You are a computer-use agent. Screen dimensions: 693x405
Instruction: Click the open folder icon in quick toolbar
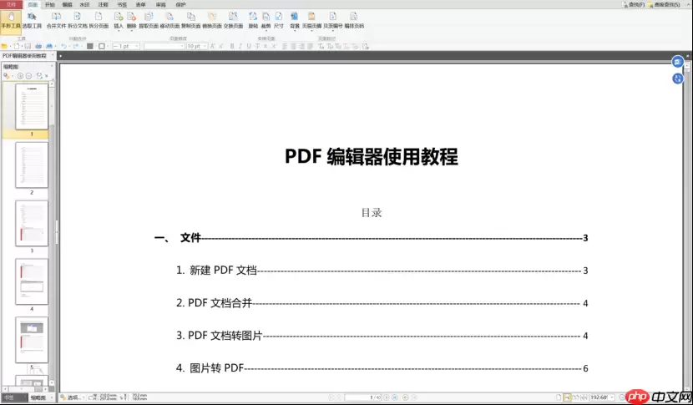4,46
